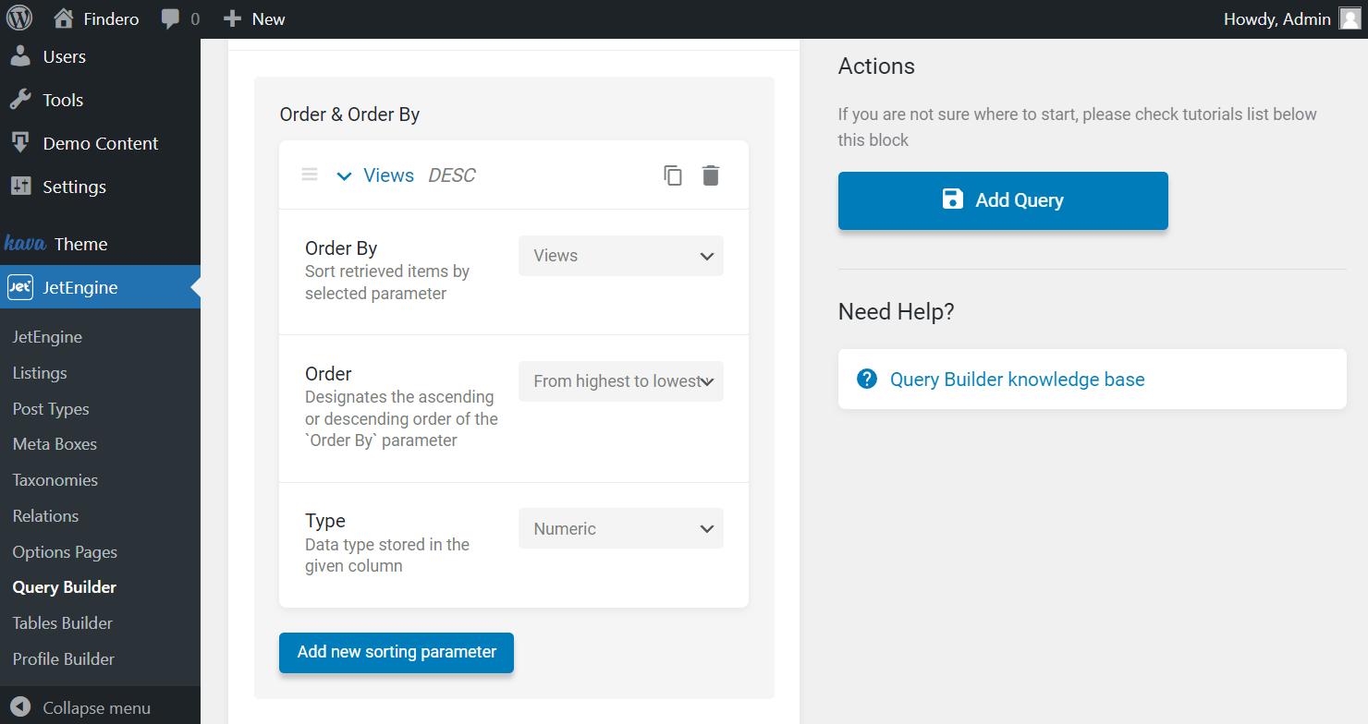Open the comments bubble icon
1368x724 pixels.
pyautogui.click(x=170, y=18)
